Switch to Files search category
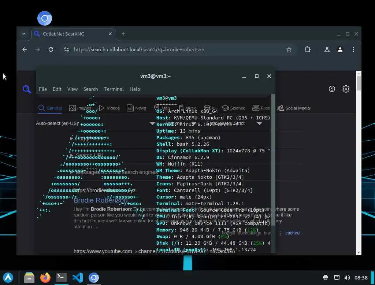 (x=261, y=108)
